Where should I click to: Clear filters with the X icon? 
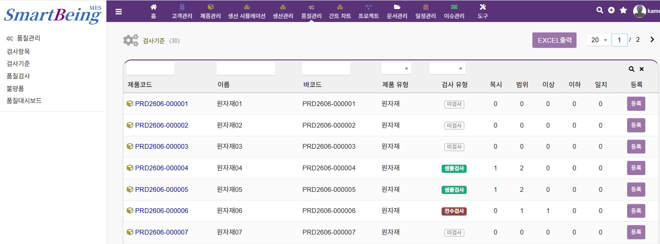[x=641, y=69]
